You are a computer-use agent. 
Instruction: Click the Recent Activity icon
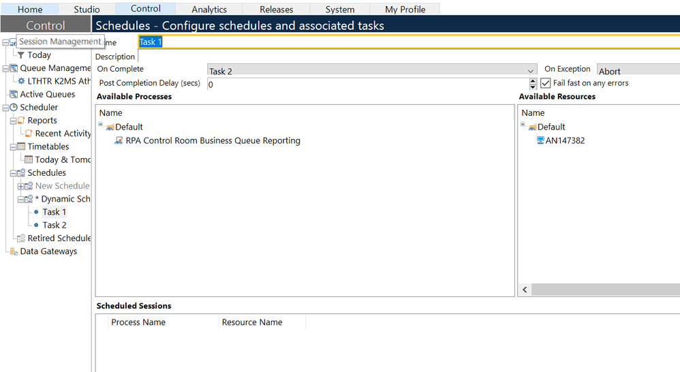click(29, 133)
